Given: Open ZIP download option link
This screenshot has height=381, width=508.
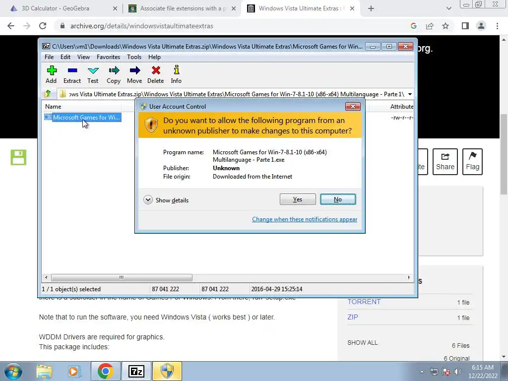Looking at the screenshot, I should coord(353,317).
